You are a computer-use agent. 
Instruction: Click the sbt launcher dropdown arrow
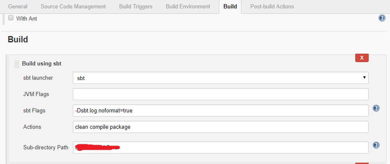tap(364, 78)
